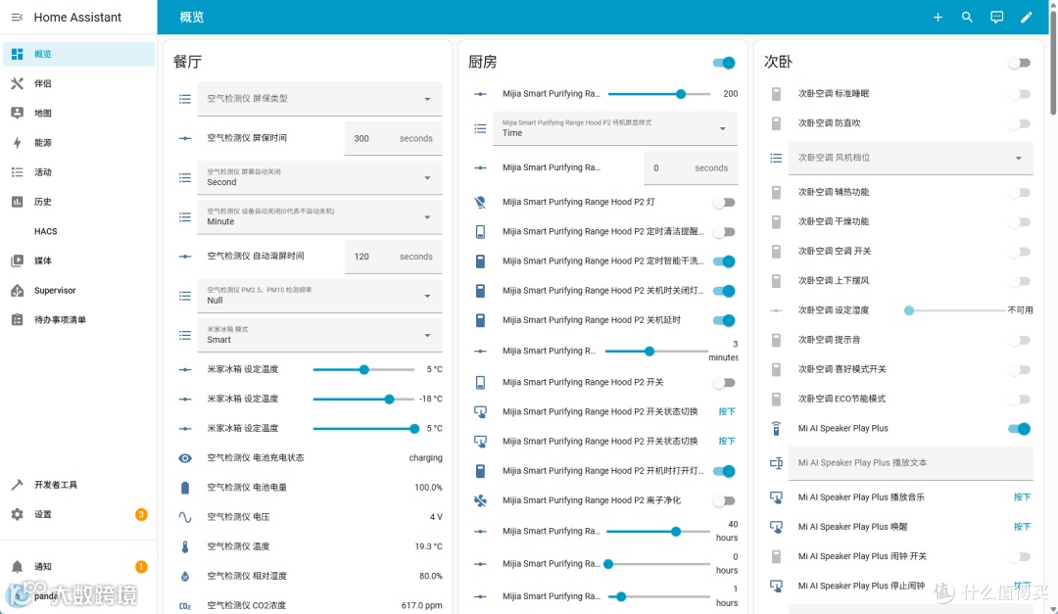
Task: Open 空气检测仪 屏幕自动关闭 dropdown showing Second
Action: pyautogui.click(x=319, y=177)
